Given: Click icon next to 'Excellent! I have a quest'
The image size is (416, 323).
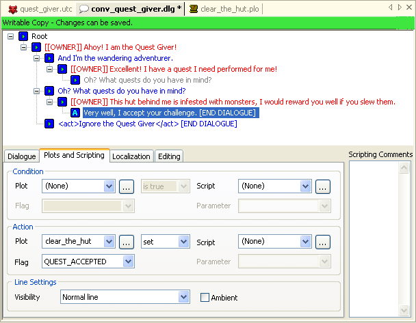Looking at the screenshot, I should [x=62, y=69].
